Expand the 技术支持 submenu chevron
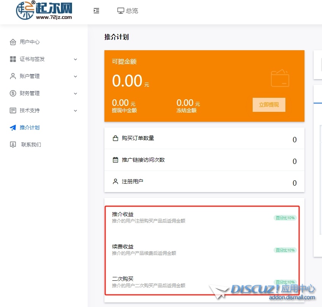The height and width of the screenshot is (307, 322). [x=75, y=111]
